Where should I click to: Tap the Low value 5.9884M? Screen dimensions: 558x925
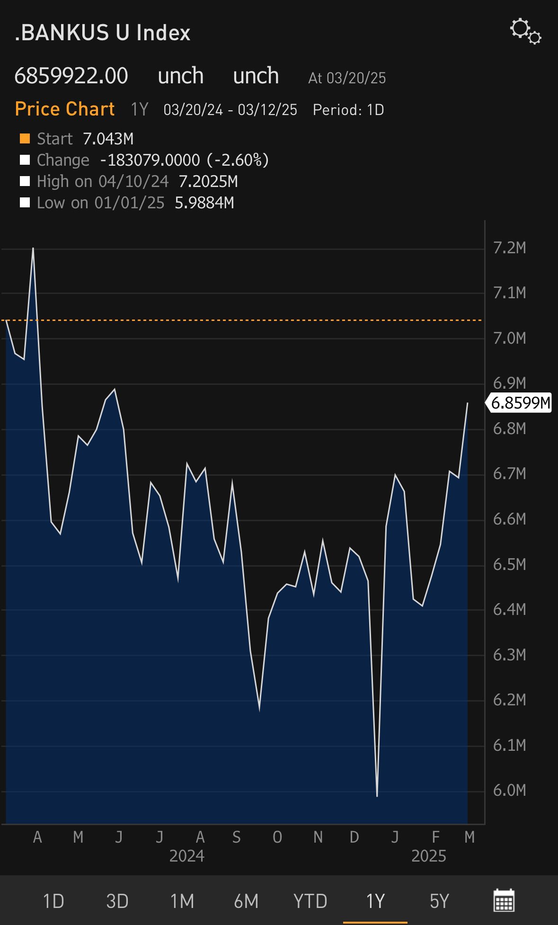[x=204, y=203]
